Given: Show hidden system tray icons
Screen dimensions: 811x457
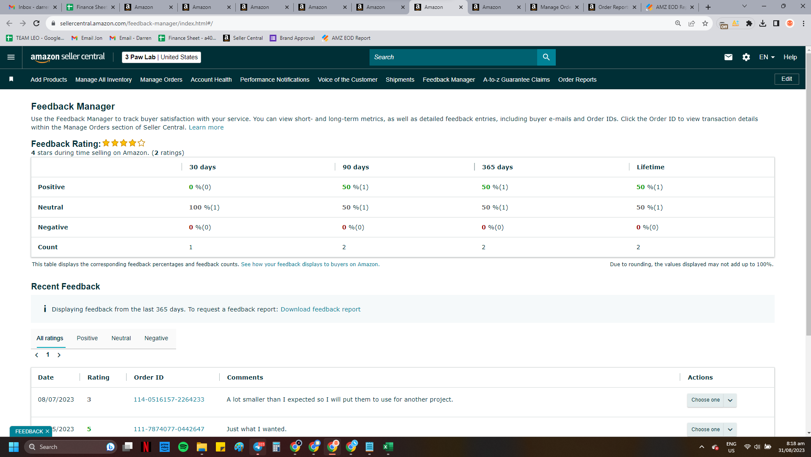Looking at the screenshot, I should coord(702,447).
